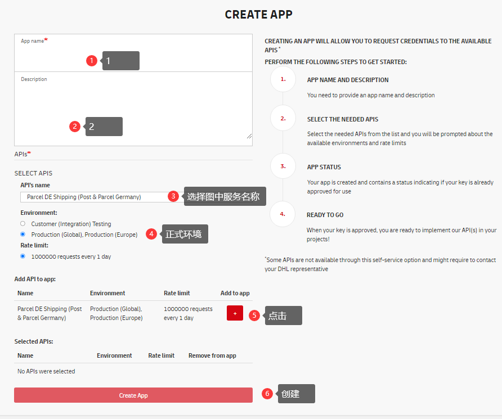
Task: Open the API's name dropdown
Action: point(93,197)
